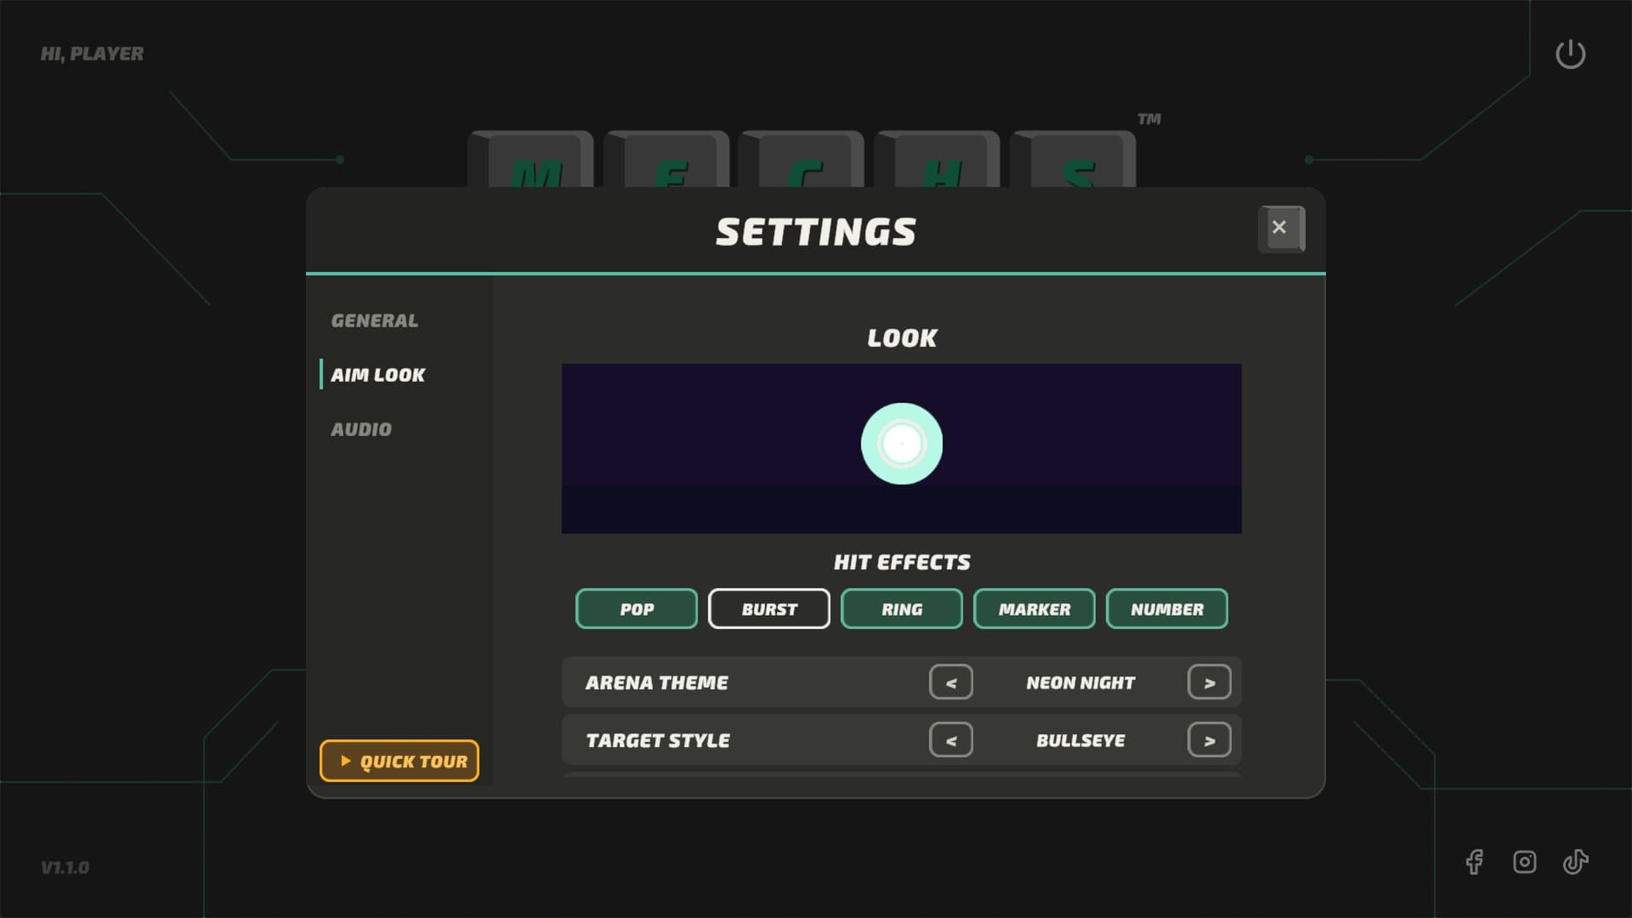The width and height of the screenshot is (1632, 918).
Task: Toggle the Number hit effect
Action: tap(1167, 609)
